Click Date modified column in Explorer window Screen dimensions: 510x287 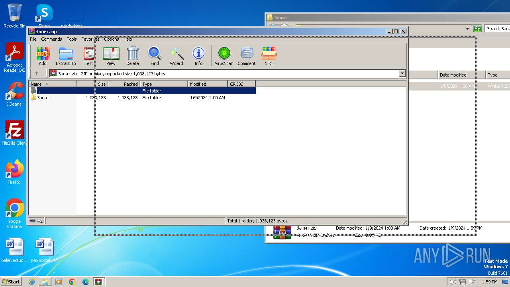pyautogui.click(x=461, y=75)
